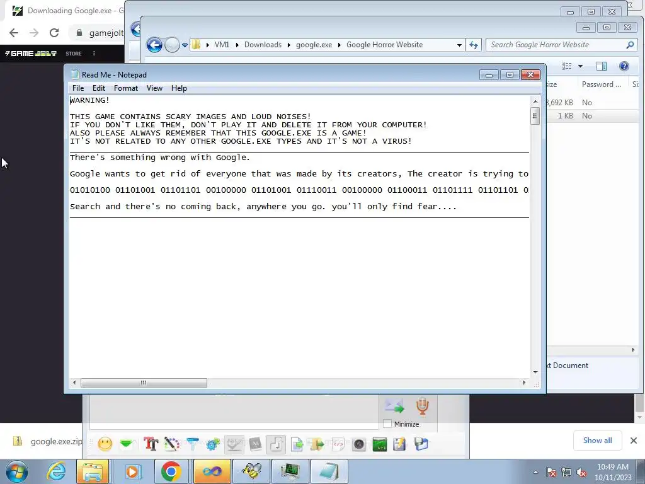
Task: Click Explorer's greyed forward button
Action: (x=172, y=45)
